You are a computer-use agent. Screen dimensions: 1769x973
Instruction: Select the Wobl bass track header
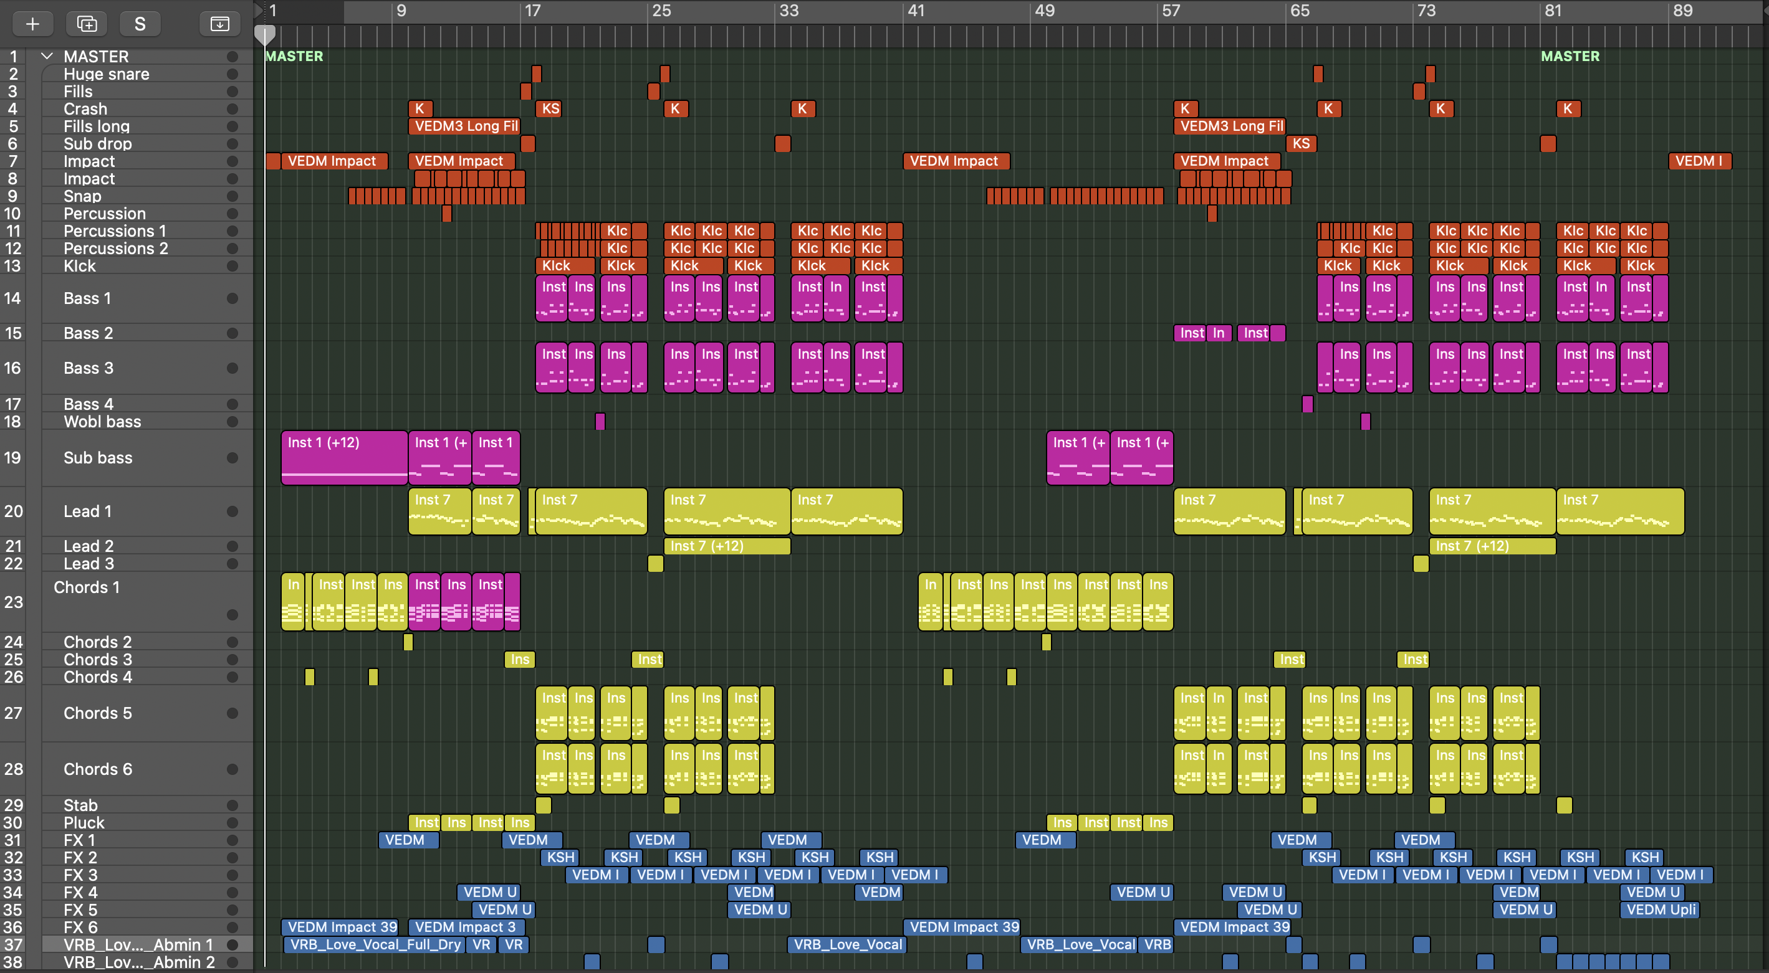pos(103,421)
